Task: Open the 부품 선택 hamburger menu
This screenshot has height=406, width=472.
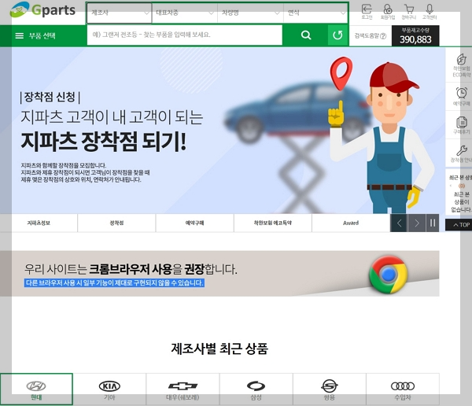Action: (x=35, y=36)
